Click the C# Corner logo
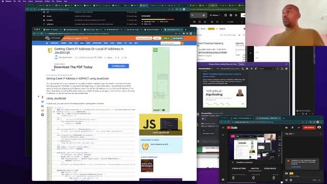The width and height of the screenshot is (327, 184). tap(52, 38)
